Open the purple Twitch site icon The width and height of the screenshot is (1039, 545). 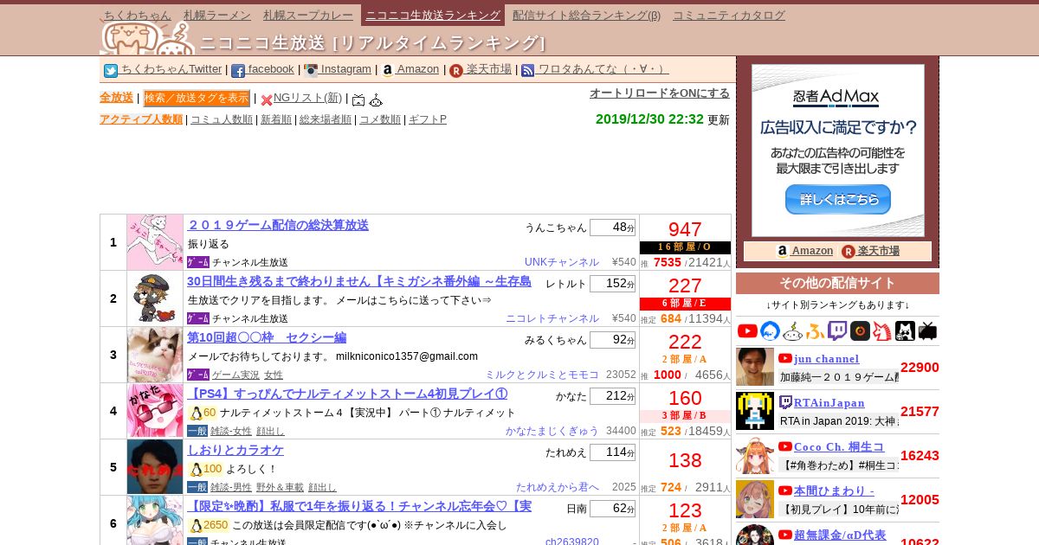837,330
